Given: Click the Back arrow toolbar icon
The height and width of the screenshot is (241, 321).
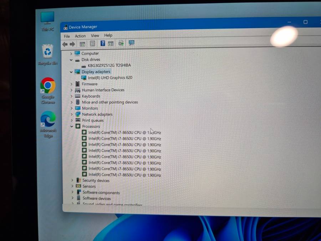Looking at the screenshot, I should point(65,44).
